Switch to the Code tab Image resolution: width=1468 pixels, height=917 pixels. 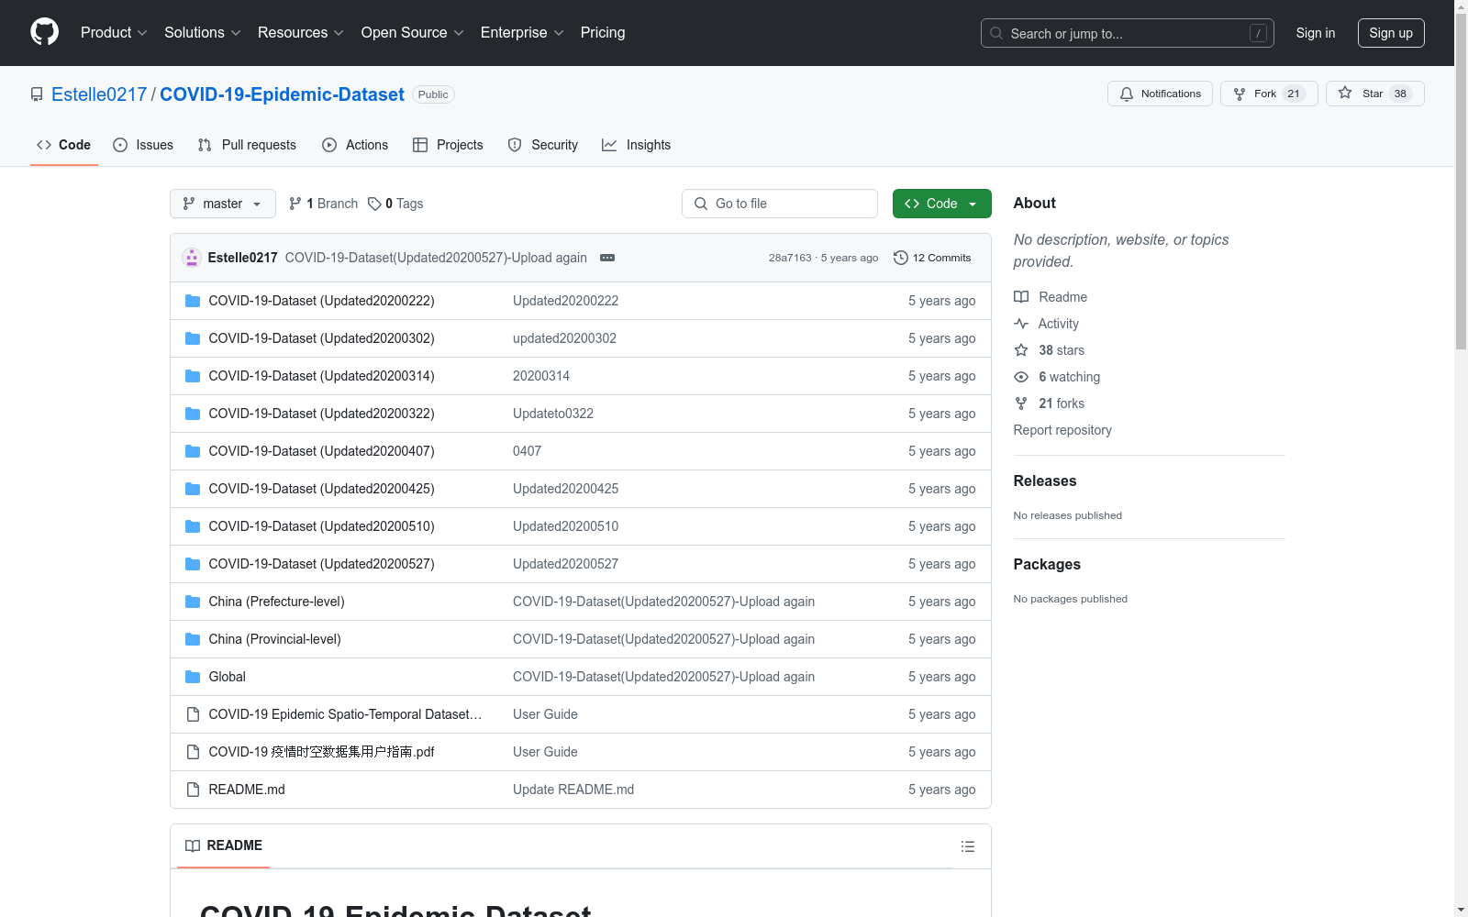[x=64, y=145]
